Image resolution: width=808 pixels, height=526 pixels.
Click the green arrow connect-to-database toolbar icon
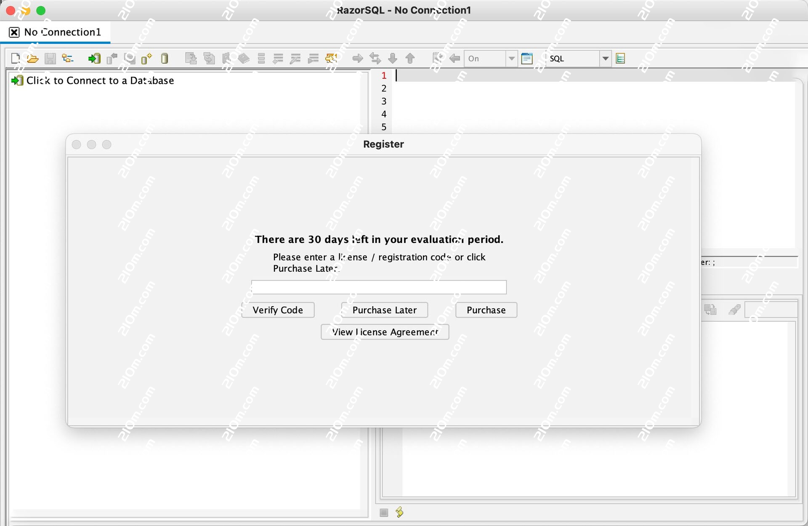(94, 59)
